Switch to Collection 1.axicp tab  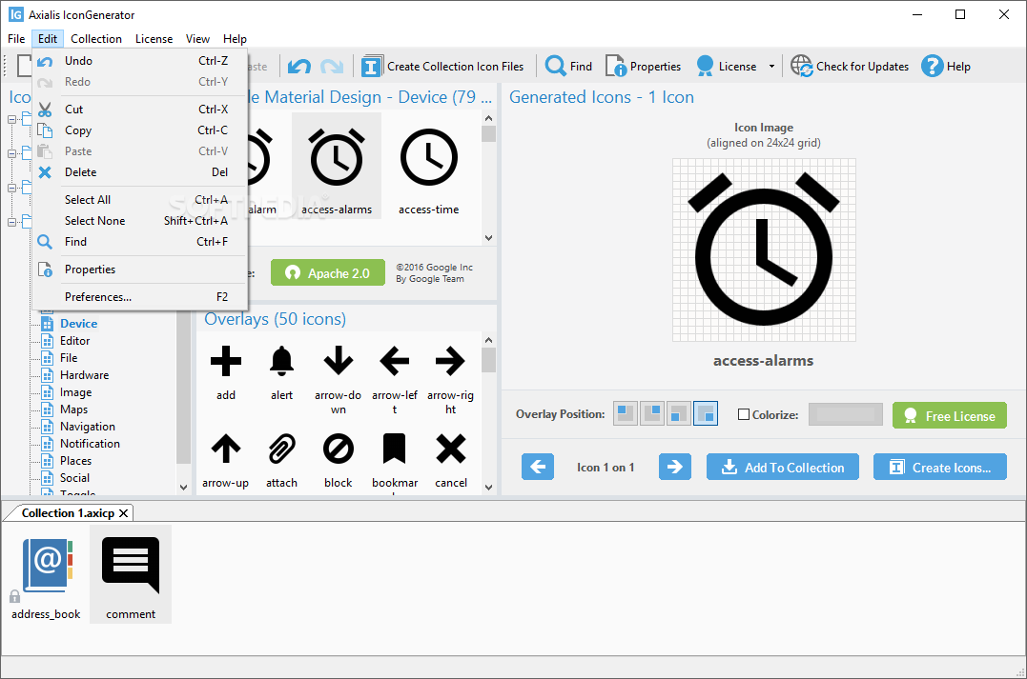tap(68, 513)
